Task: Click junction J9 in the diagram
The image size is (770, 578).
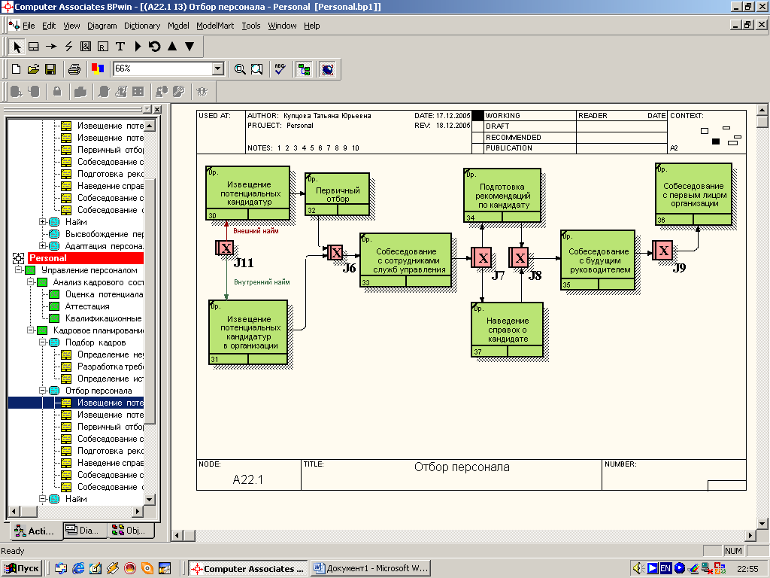Action: pos(662,251)
